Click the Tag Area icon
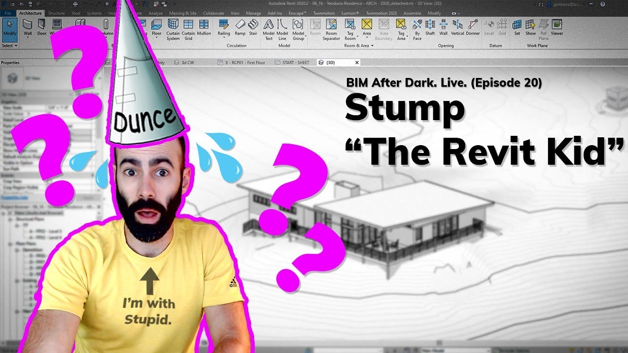The width and height of the screenshot is (628, 353). click(401, 24)
